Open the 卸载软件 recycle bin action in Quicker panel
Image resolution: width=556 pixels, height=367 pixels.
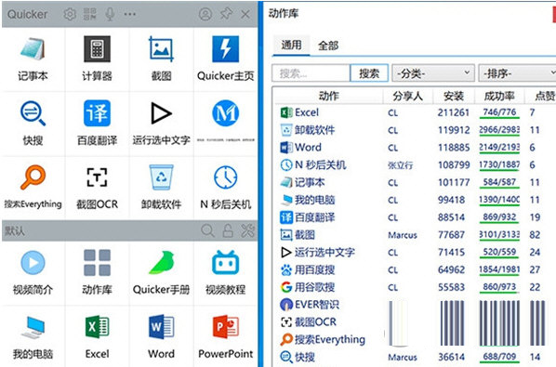point(162,188)
